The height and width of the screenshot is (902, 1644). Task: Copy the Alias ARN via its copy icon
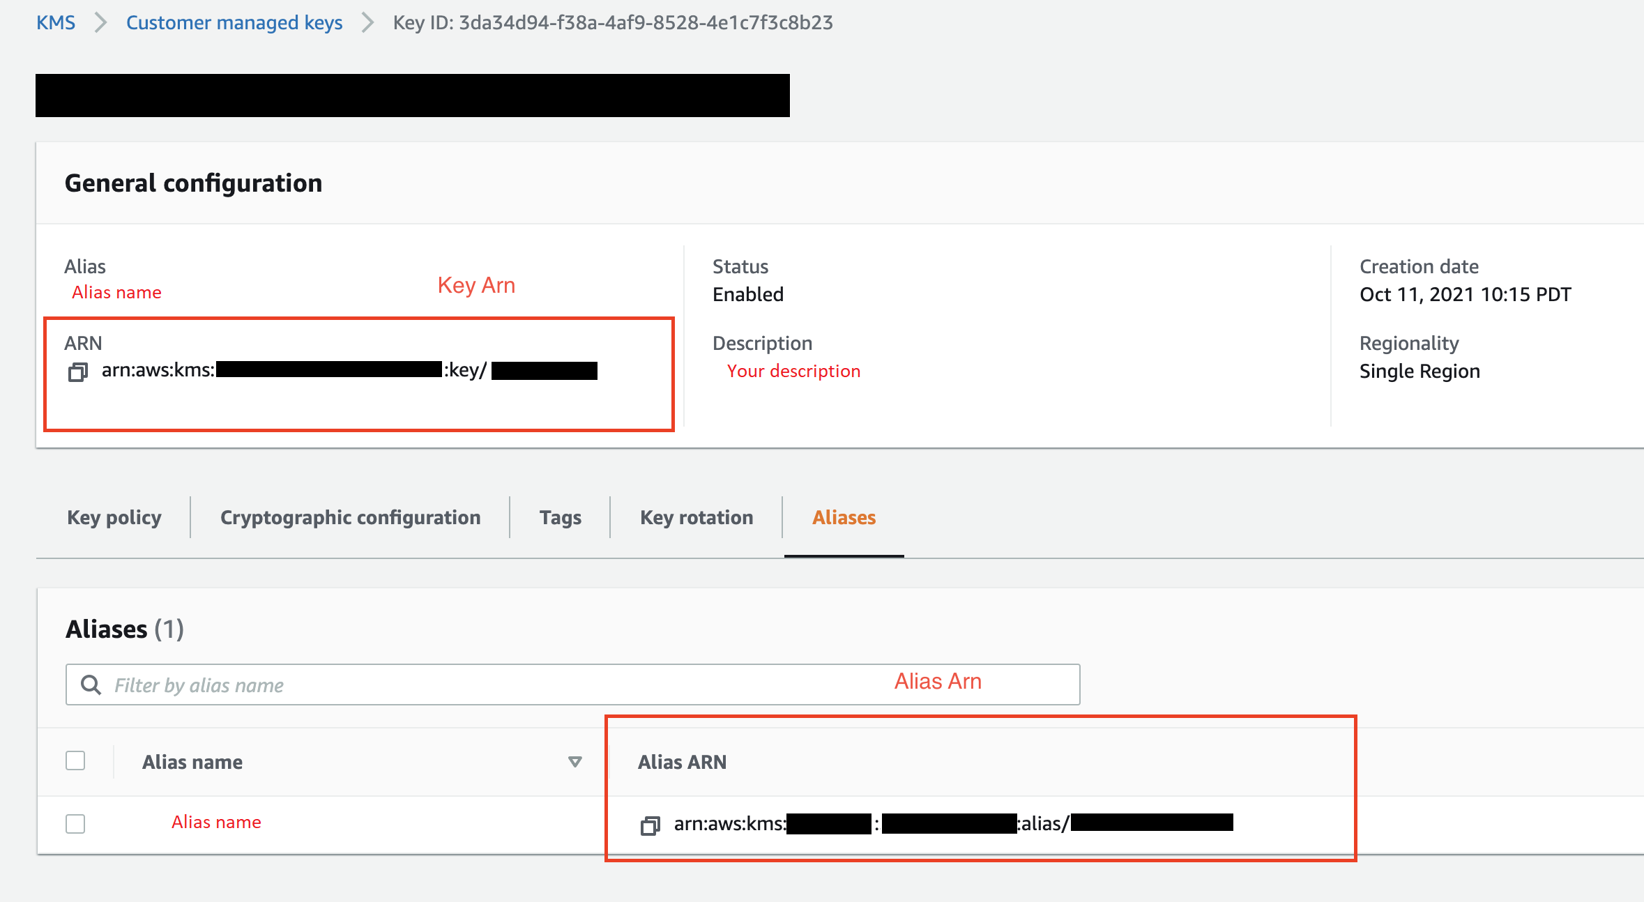[651, 824]
